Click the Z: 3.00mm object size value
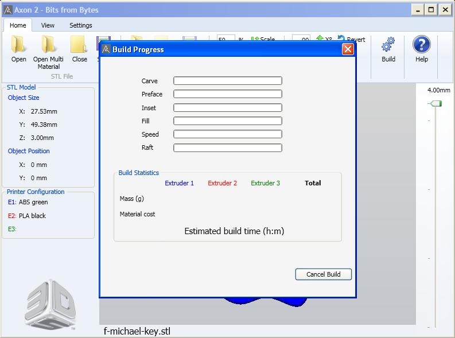Viewport: 455px width, 338px height. click(x=36, y=138)
